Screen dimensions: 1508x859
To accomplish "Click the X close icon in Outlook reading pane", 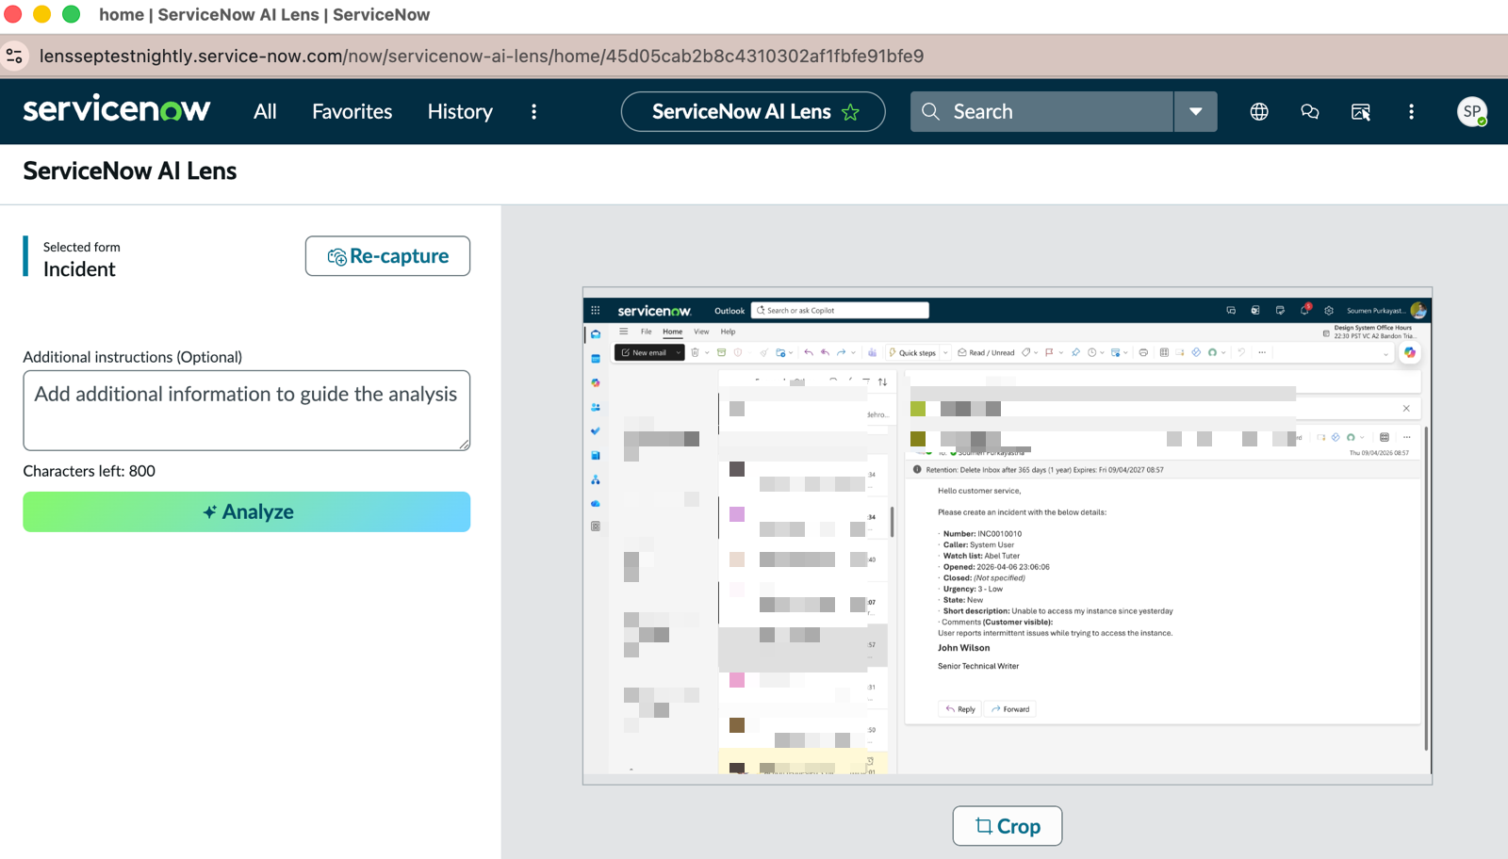I will tap(1406, 409).
